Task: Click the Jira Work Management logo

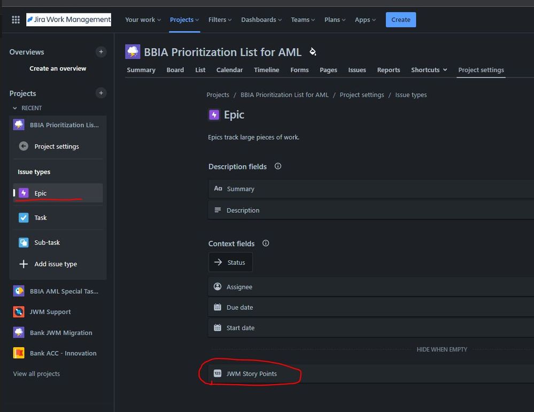Action: tap(68, 19)
